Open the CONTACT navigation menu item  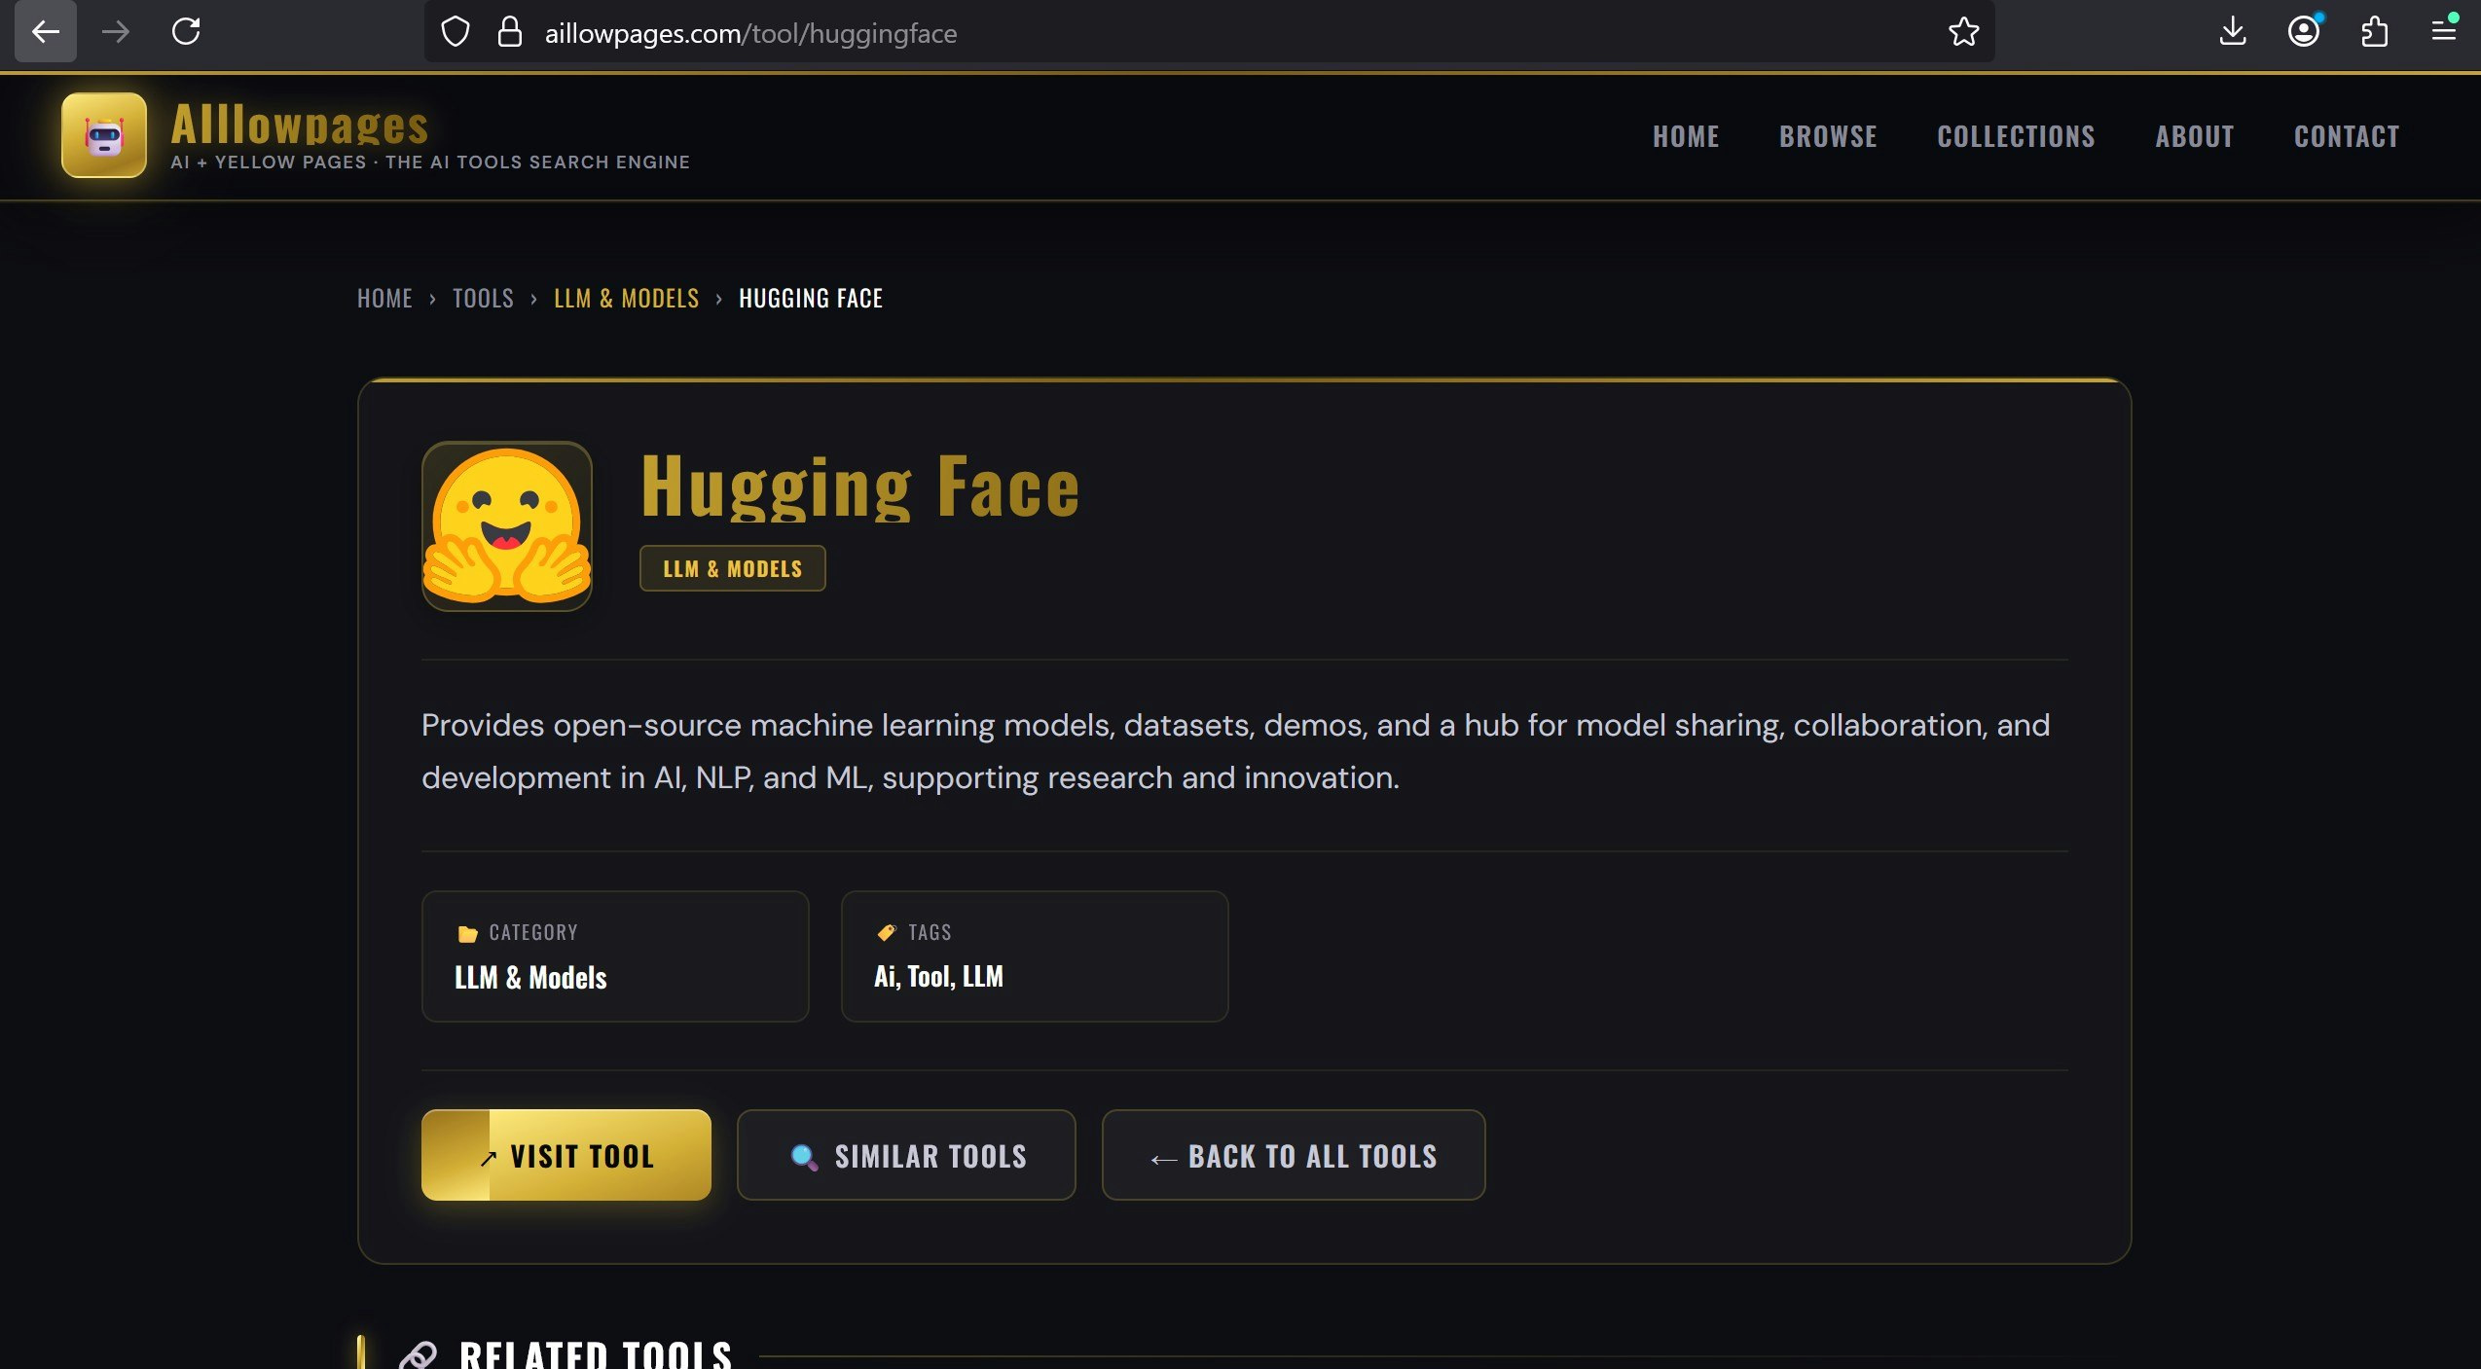click(x=2346, y=136)
